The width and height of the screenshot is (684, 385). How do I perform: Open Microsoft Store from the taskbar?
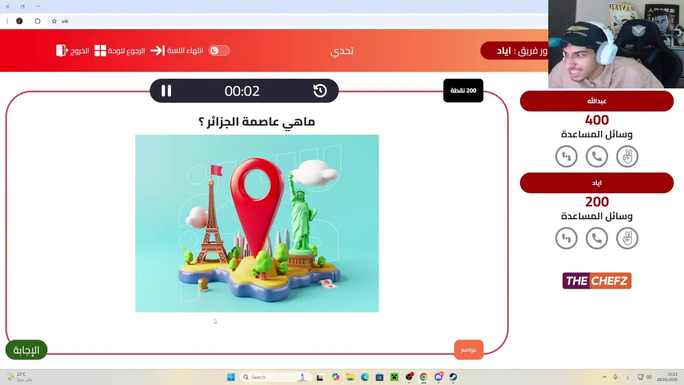pos(379,377)
